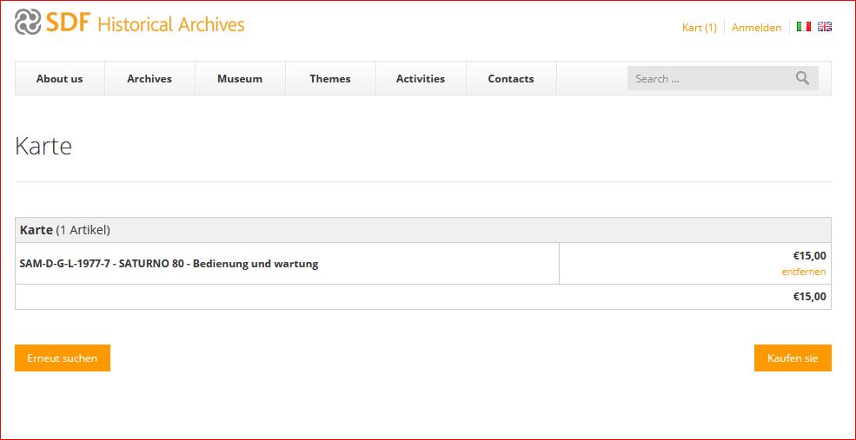
Task: Click the magnifying glass search icon
Action: tap(802, 78)
